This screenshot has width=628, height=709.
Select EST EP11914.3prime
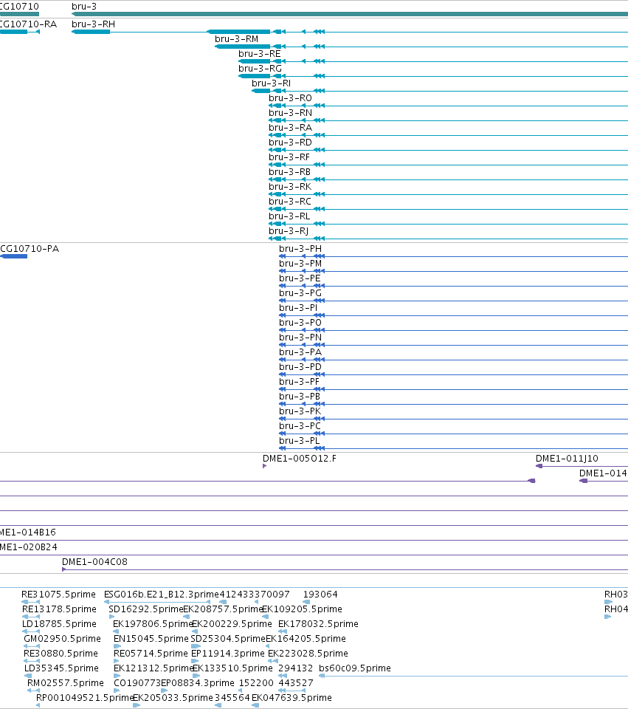coord(228,654)
